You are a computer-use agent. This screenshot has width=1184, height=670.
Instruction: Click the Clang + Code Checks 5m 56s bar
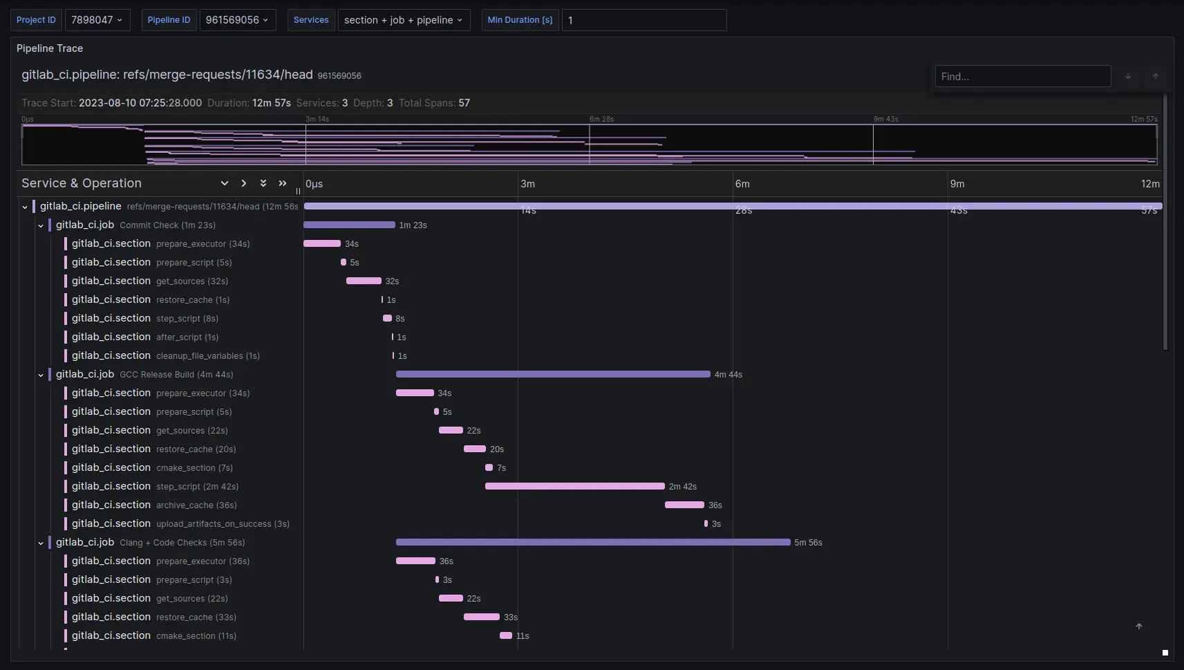coord(593,542)
